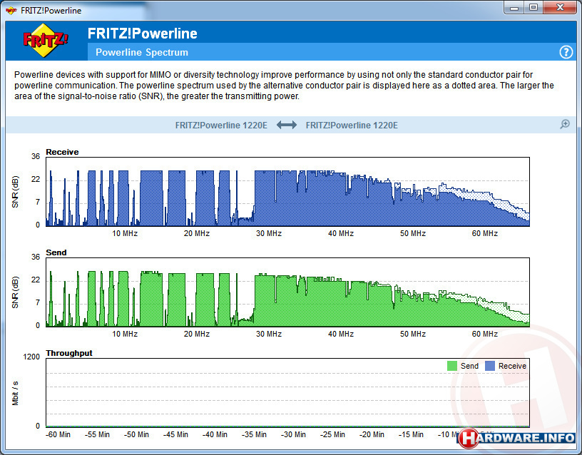
Task: Click the Send spectrum chart area
Action: (x=287, y=292)
